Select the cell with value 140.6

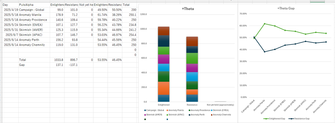[x=57, y=20]
